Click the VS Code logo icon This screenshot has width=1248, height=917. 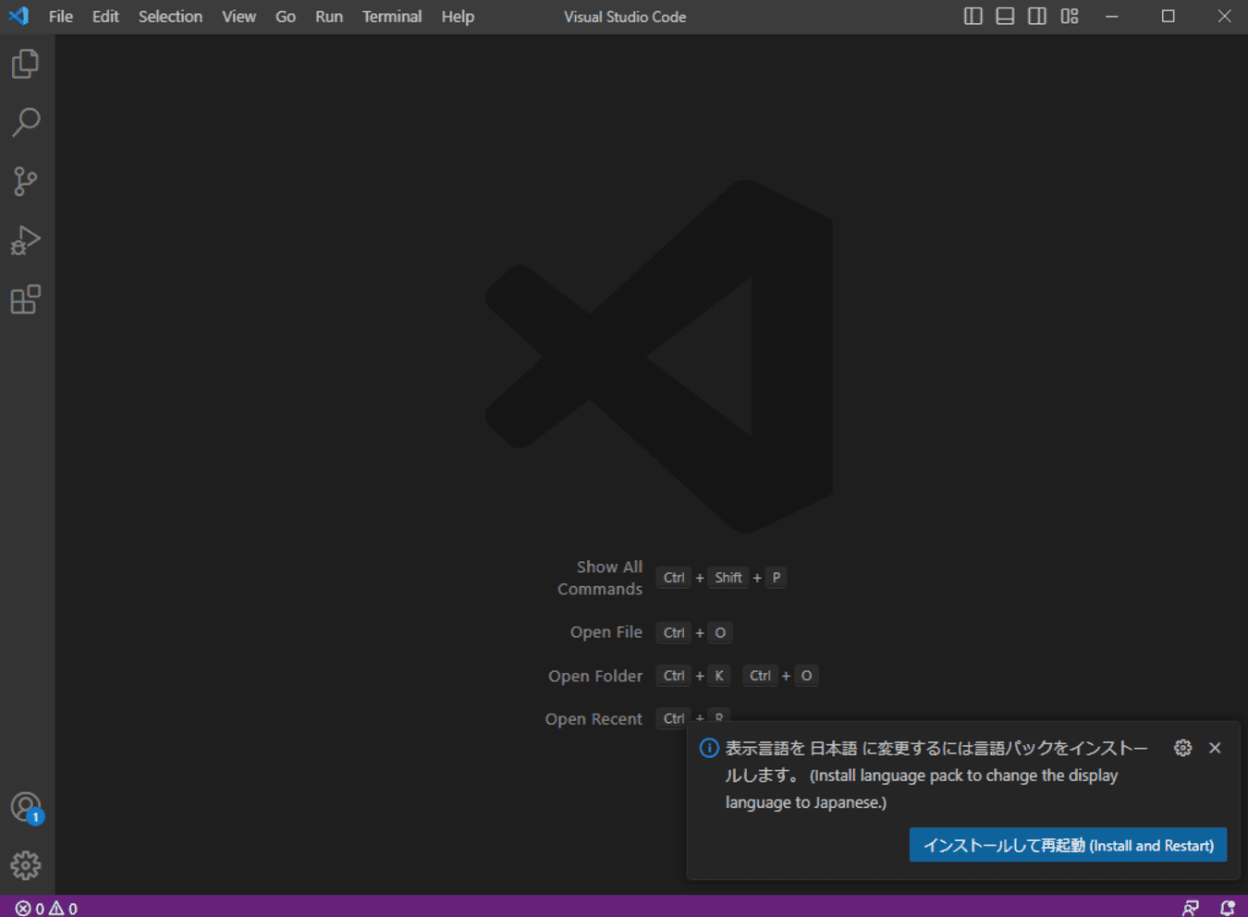(18, 16)
